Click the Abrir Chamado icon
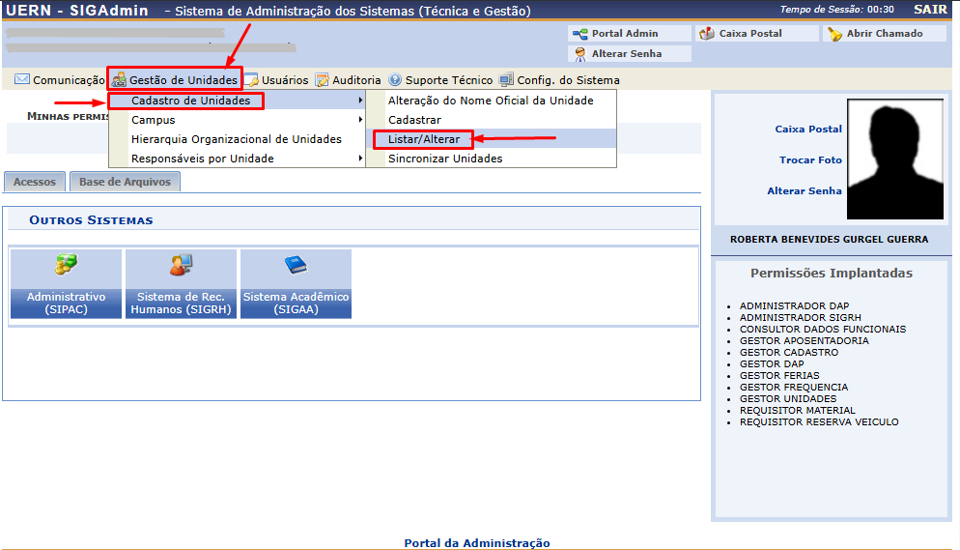 (834, 34)
